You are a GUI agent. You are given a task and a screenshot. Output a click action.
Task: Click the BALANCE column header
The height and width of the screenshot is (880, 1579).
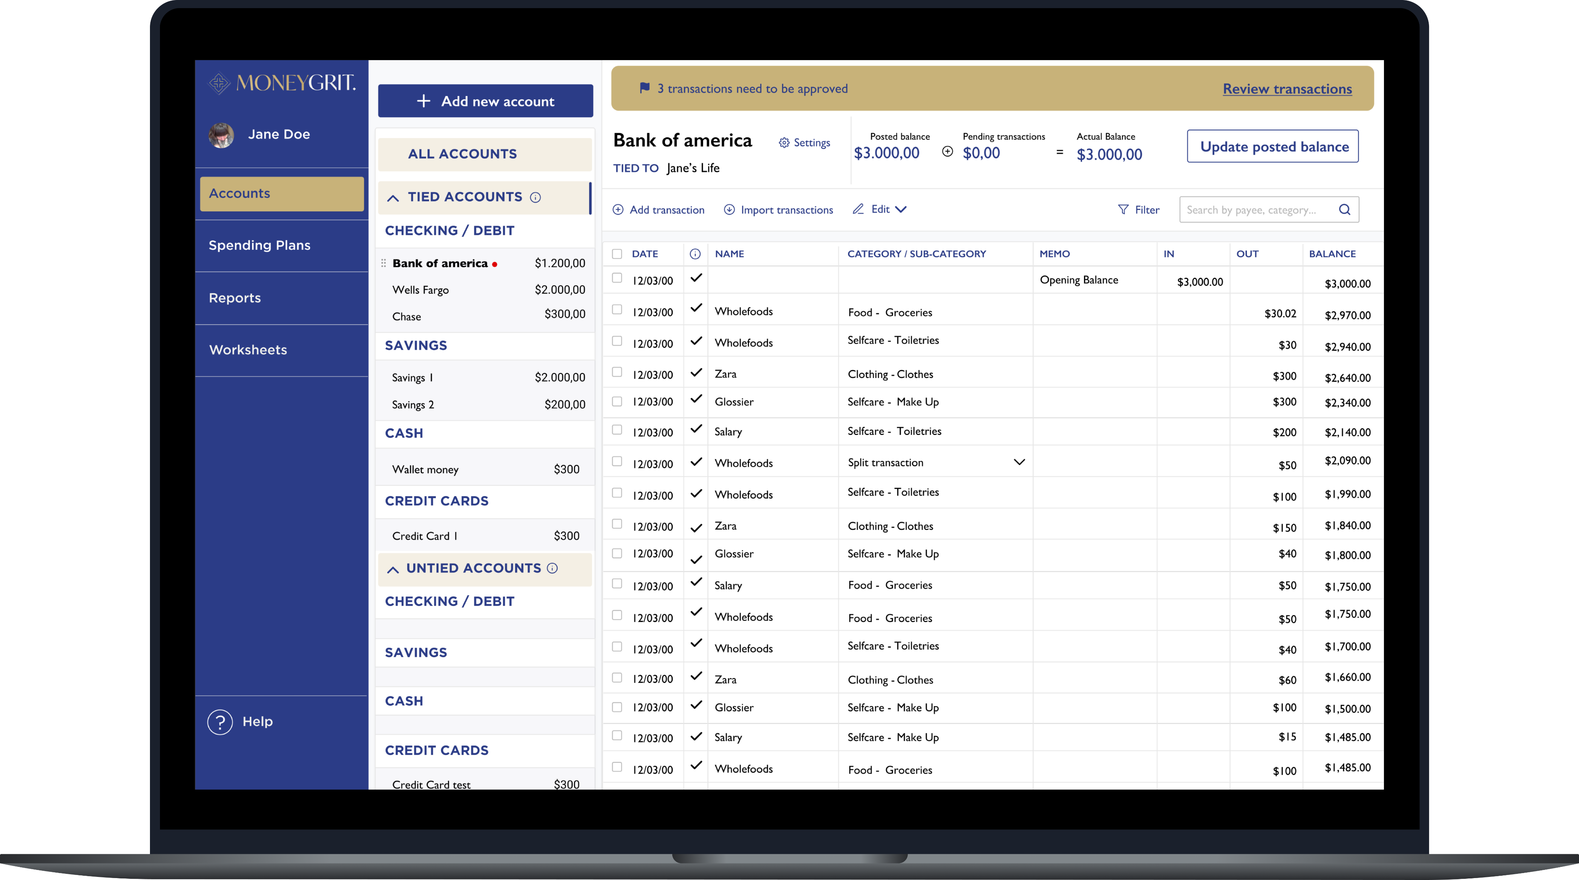click(x=1332, y=254)
